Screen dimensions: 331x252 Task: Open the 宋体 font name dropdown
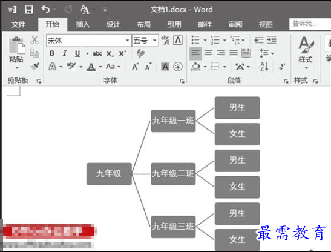pos(128,40)
